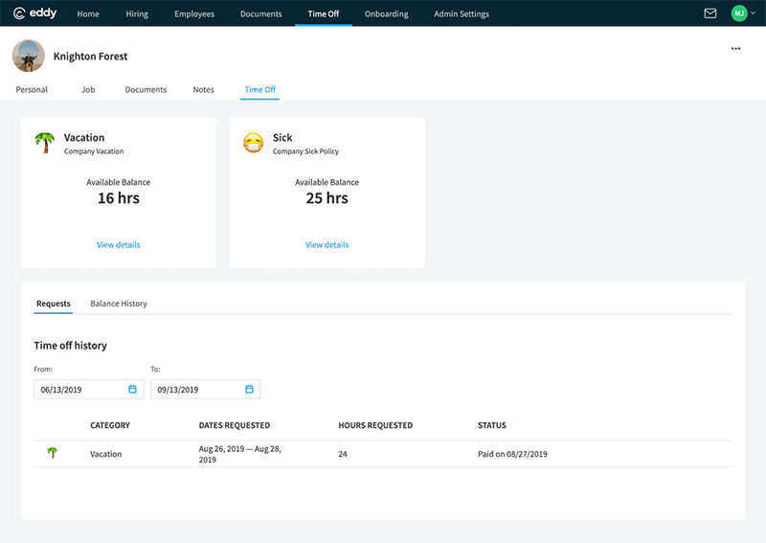Switch to the Job profile tab
The image size is (766, 543).
coord(88,90)
